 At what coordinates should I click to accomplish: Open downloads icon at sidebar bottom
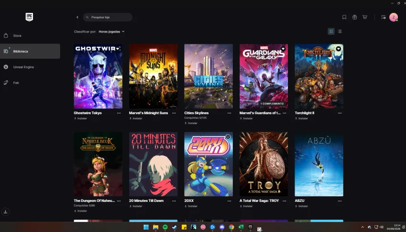[x=5, y=212]
